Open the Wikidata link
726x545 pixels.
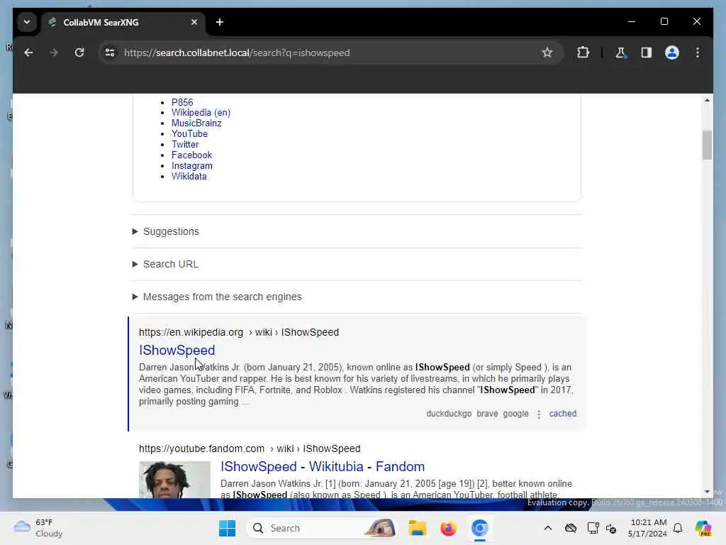[189, 177]
